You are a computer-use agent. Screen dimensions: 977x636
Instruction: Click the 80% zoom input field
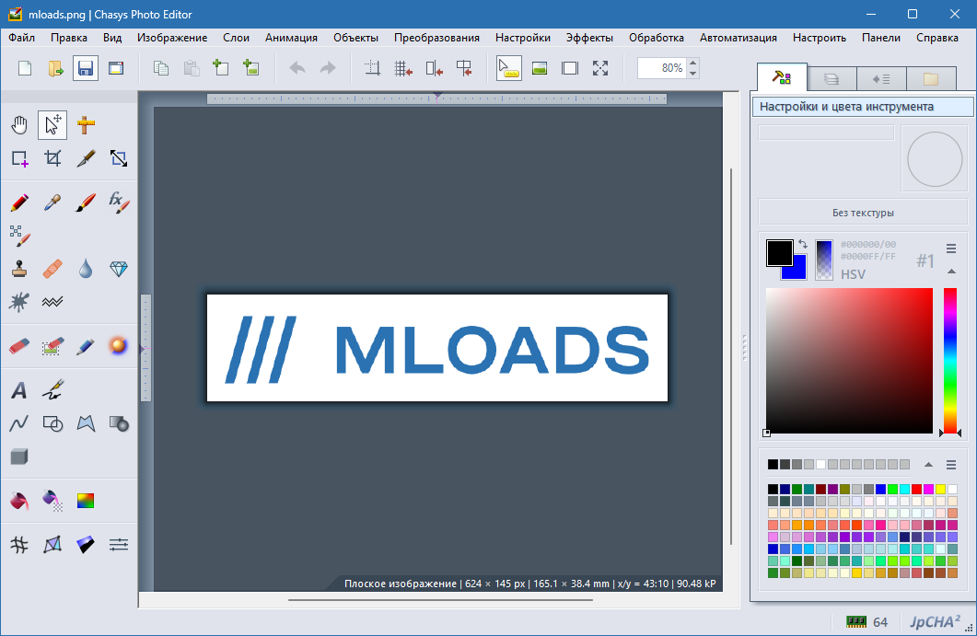662,68
